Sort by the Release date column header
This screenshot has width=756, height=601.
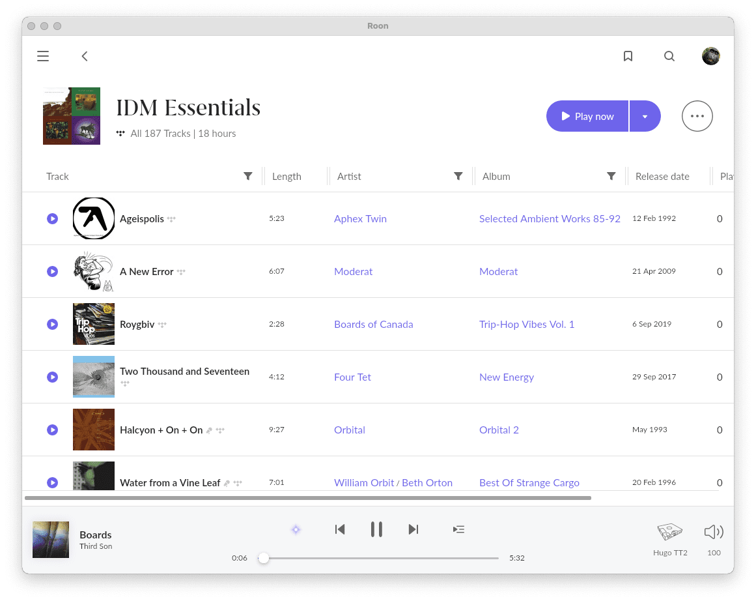(x=662, y=176)
